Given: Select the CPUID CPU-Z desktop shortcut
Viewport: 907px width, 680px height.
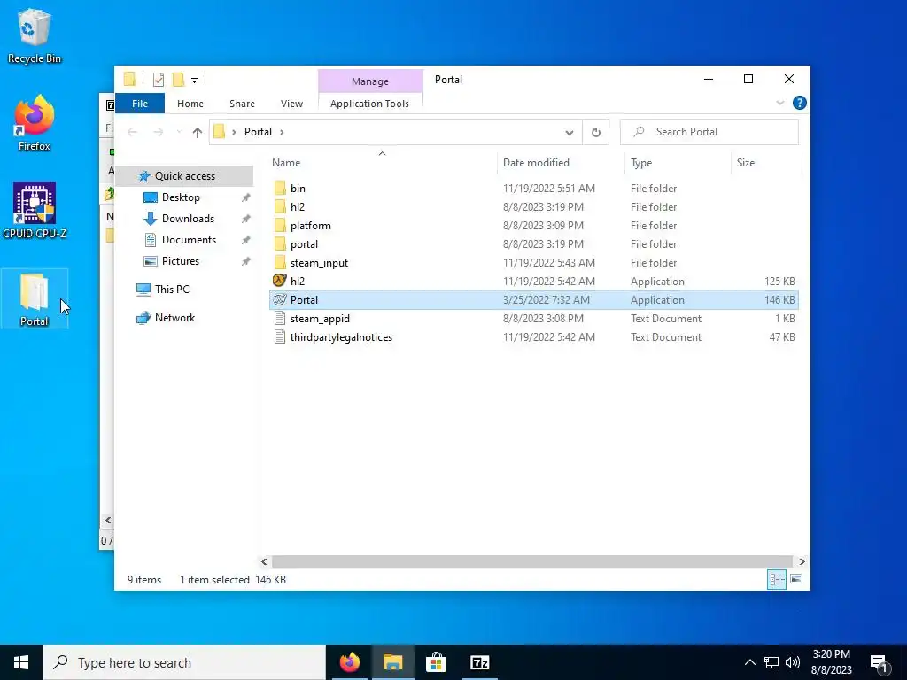Looking at the screenshot, I should [35, 211].
